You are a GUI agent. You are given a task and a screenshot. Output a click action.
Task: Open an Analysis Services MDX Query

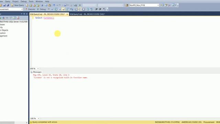click(31, 5)
